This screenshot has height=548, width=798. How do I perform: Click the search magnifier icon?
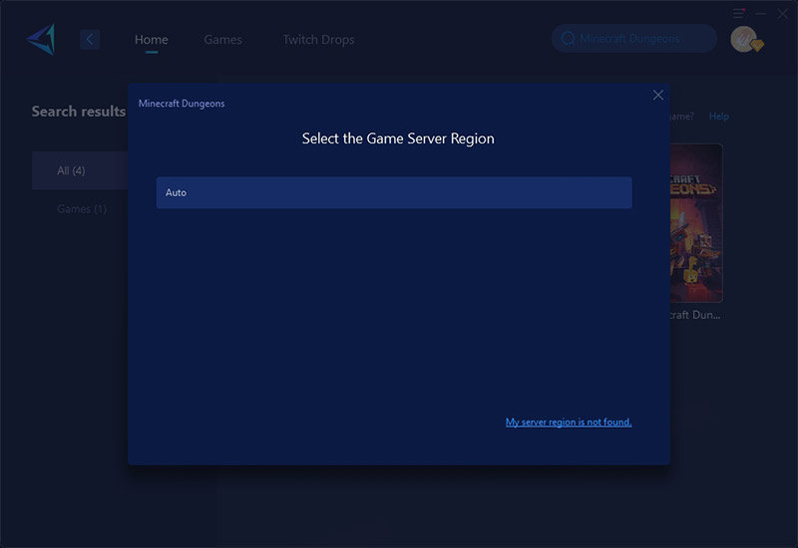point(568,39)
